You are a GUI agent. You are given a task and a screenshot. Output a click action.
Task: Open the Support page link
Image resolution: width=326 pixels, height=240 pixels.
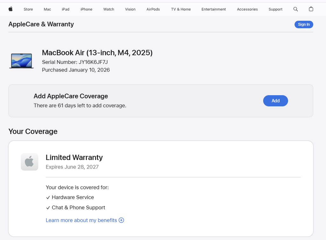(x=275, y=9)
